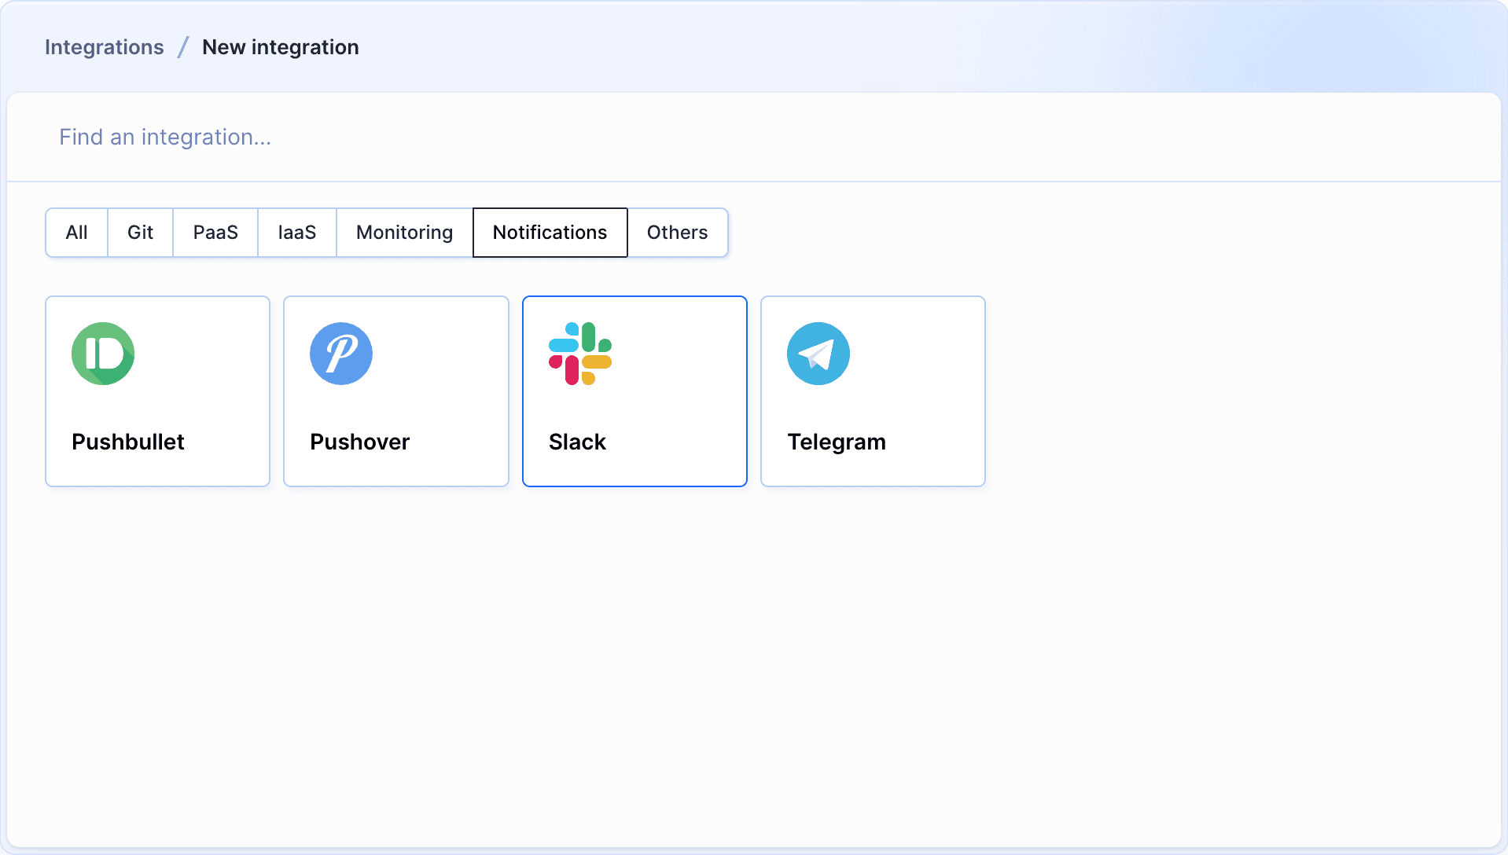Pick the Slack card title

577,442
